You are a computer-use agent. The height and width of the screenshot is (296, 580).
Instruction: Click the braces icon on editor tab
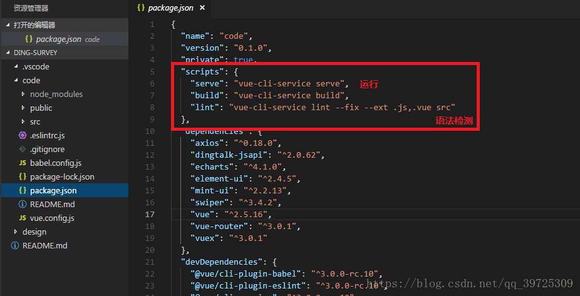[141, 8]
